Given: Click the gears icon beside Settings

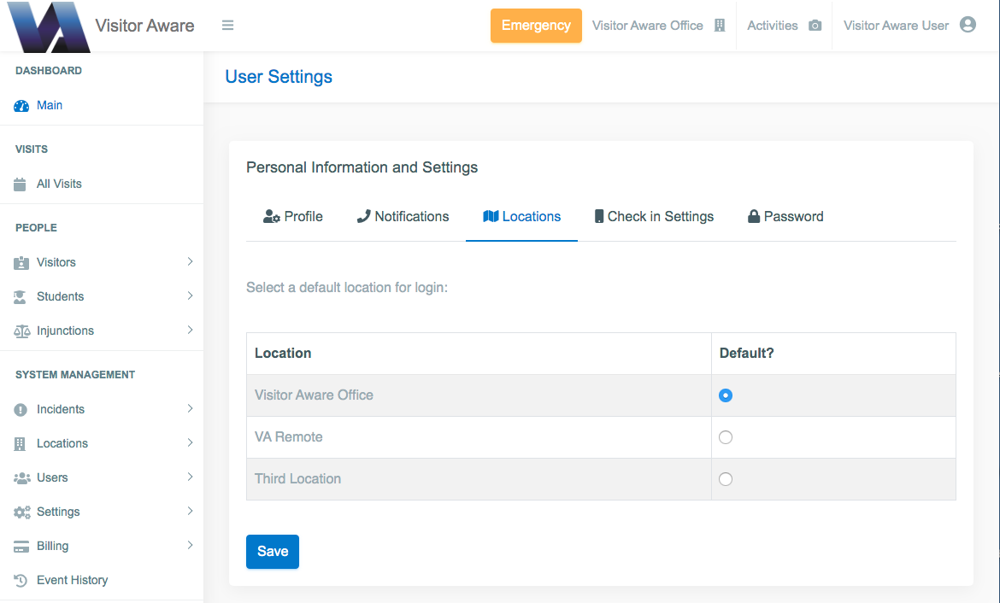Looking at the screenshot, I should 21,512.
